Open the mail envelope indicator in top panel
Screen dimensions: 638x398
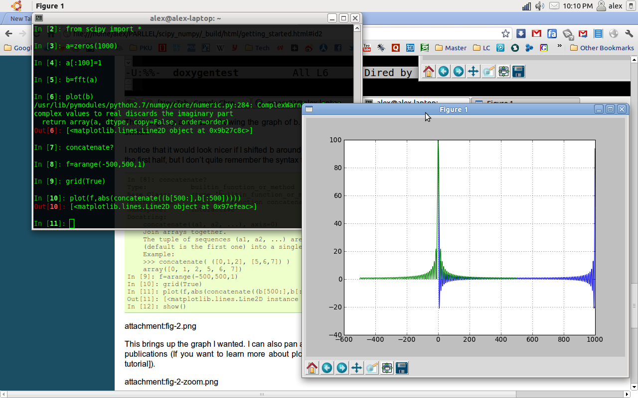click(554, 6)
